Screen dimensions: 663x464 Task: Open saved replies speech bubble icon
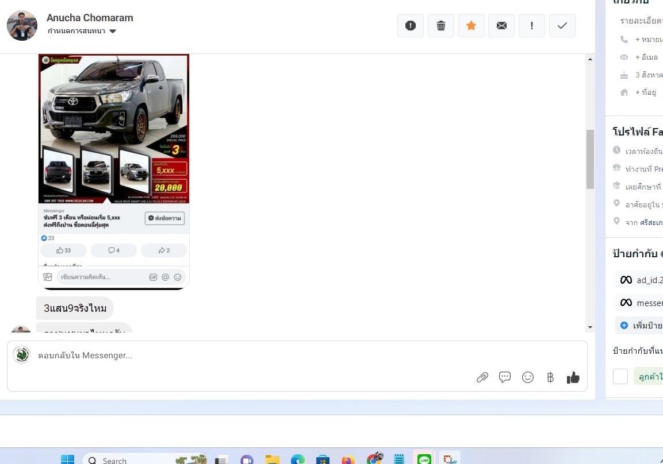point(505,377)
